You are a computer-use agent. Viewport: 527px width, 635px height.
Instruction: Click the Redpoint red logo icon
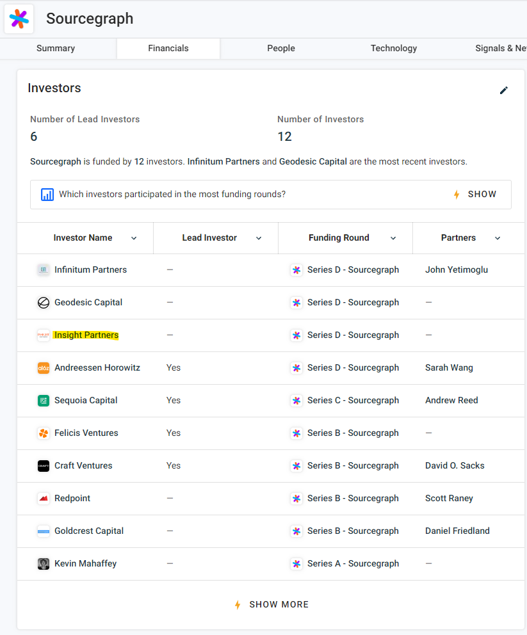[x=44, y=499]
